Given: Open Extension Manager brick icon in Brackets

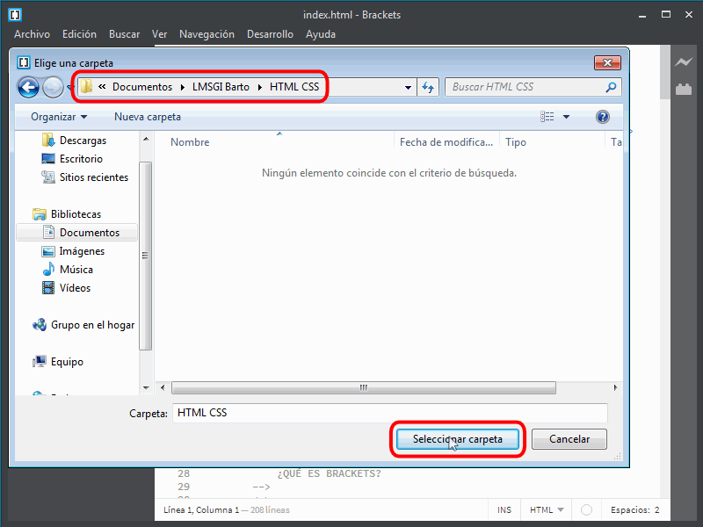Looking at the screenshot, I should (x=684, y=90).
